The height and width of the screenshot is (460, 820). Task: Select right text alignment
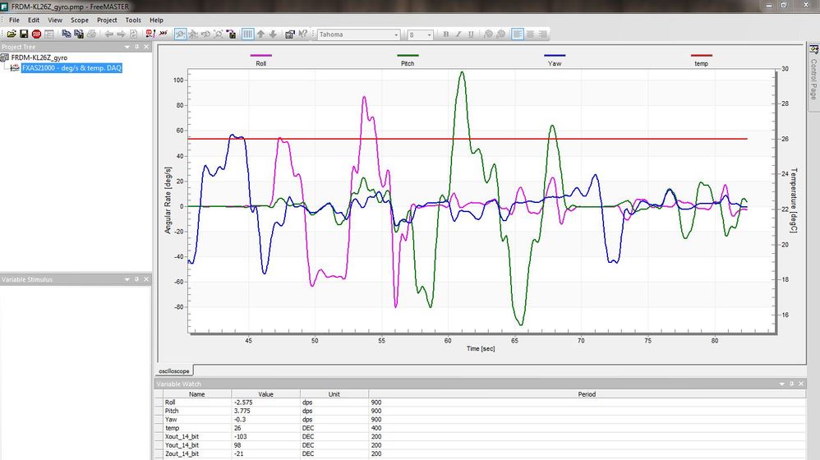coord(543,34)
